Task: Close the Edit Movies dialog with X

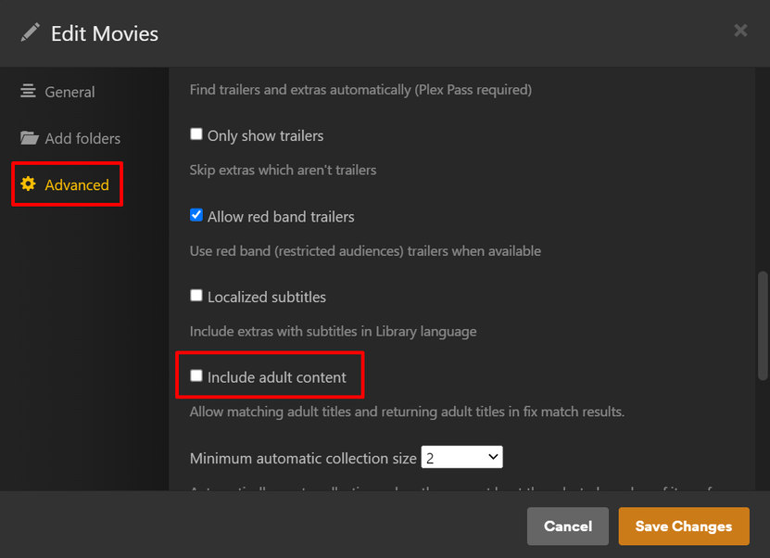Action: click(740, 31)
